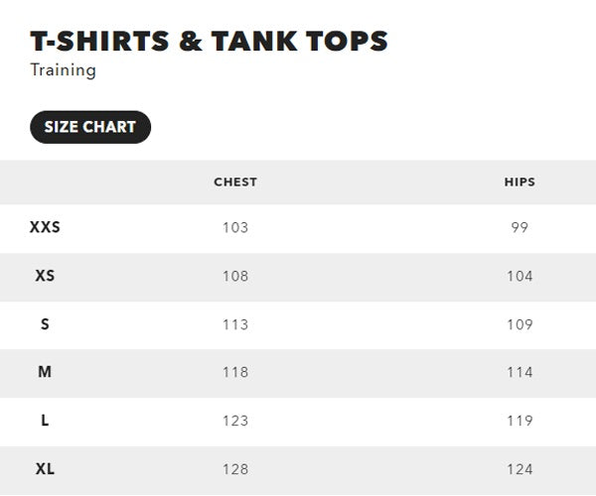Select the L size row label
This screenshot has height=496, width=596.
click(x=45, y=421)
